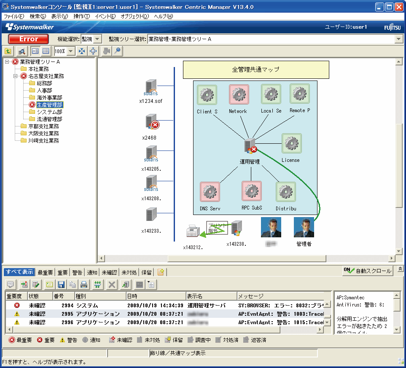
Task: Collapse the 名古屋支社業務 tree node
Action: [x=15, y=76]
